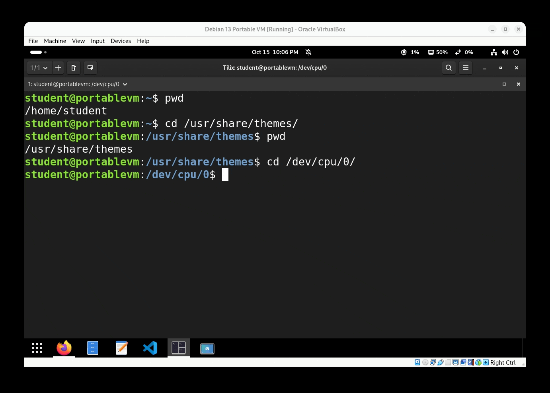550x393 pixels.
Task: Close the terminal pane titled student@portablevm
Action: (518, 84)
